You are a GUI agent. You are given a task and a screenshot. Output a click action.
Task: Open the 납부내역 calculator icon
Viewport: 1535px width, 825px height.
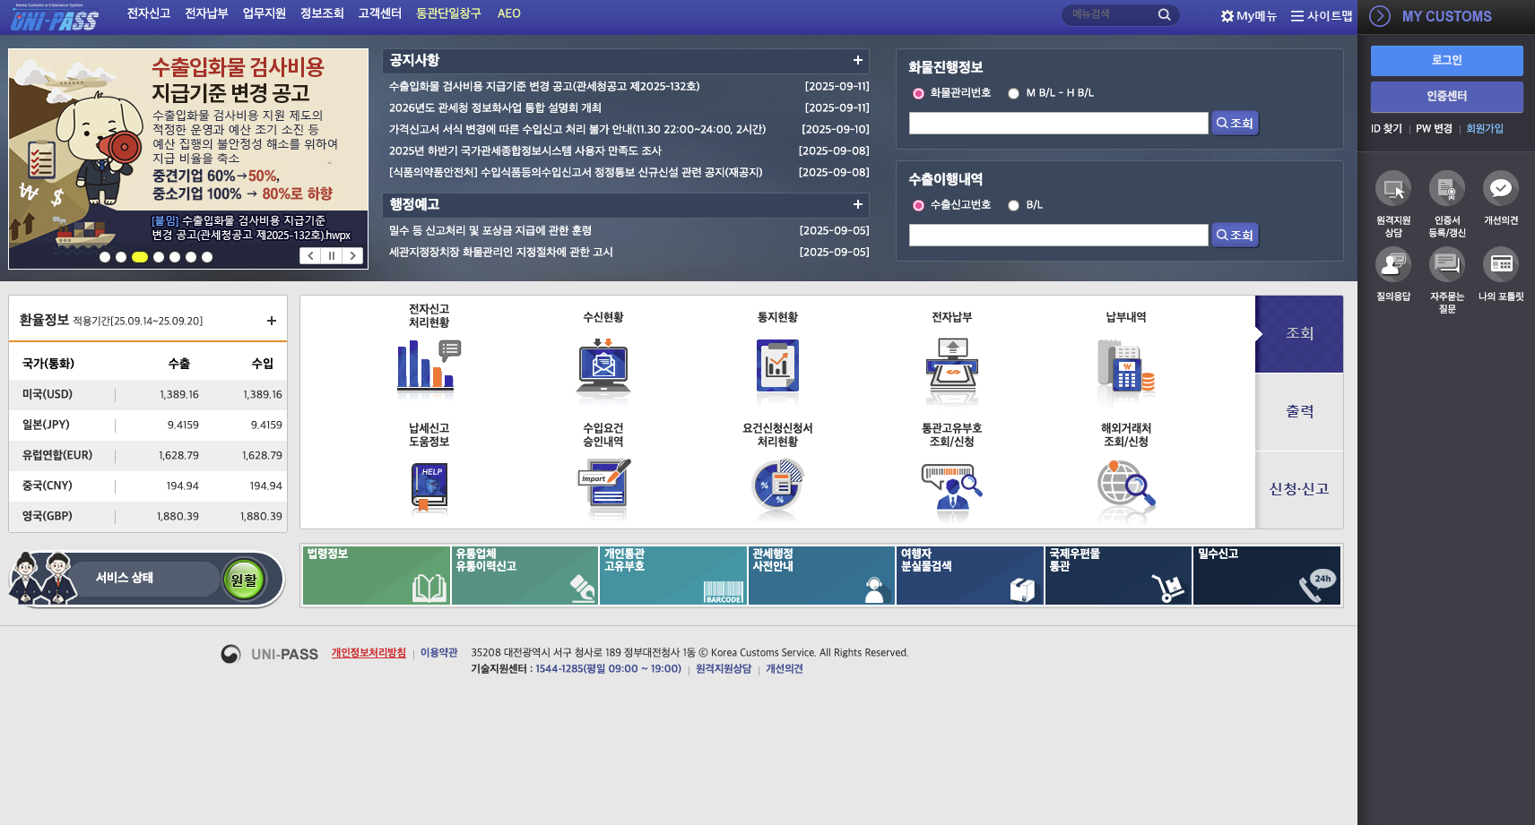(x=1126, y=368)
